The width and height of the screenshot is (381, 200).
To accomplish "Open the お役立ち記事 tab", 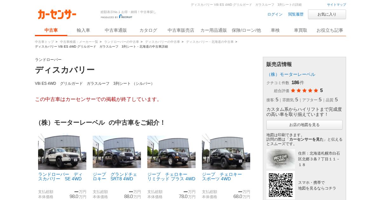I will click(x=330, y=30).
